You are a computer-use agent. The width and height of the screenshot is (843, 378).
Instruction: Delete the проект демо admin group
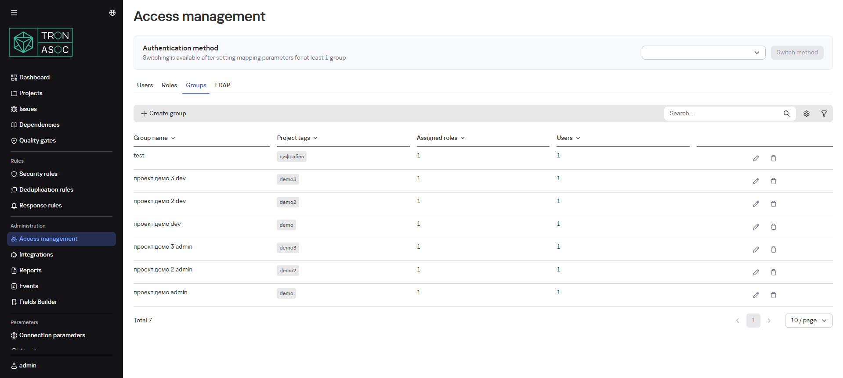pos(773,295)
